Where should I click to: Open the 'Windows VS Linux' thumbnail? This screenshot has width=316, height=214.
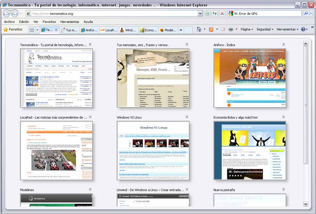point(153,150)
